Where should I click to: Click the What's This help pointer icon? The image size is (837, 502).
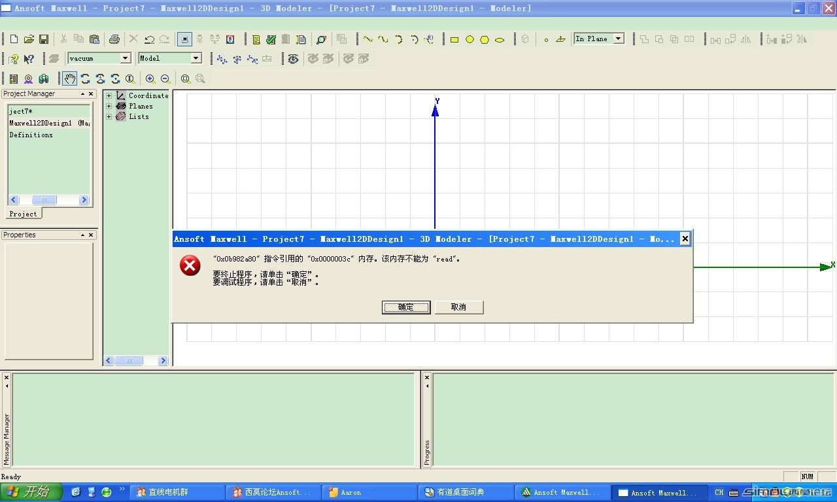(29, 59)
